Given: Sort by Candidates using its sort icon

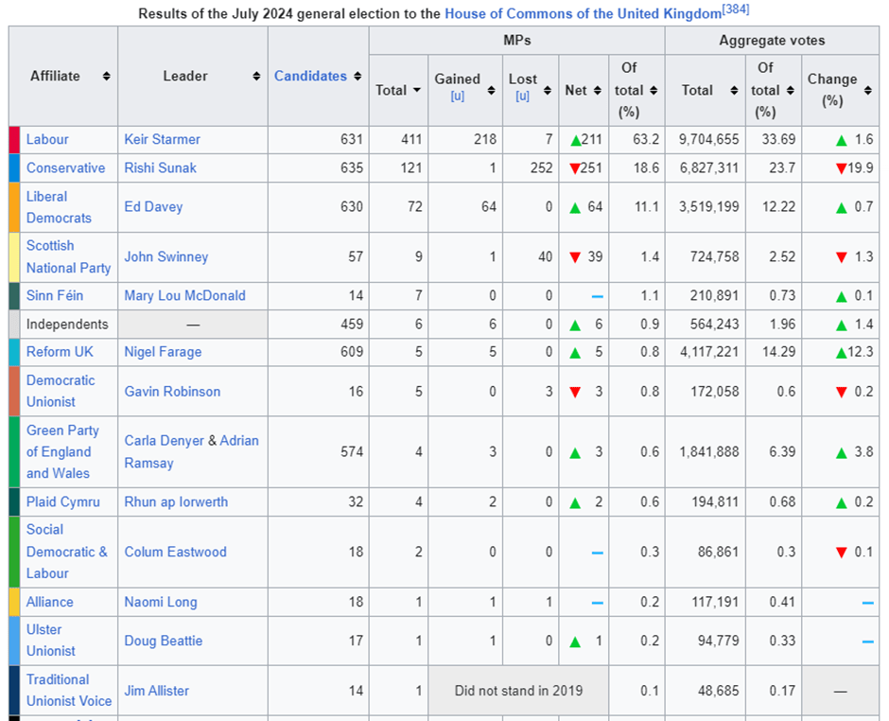Looking at the screenshot, I should click(x=357, y=76).
